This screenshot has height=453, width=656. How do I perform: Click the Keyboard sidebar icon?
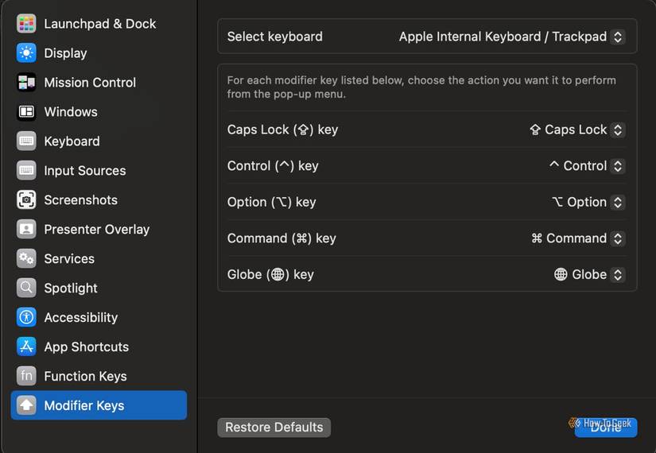pos(26,141)
